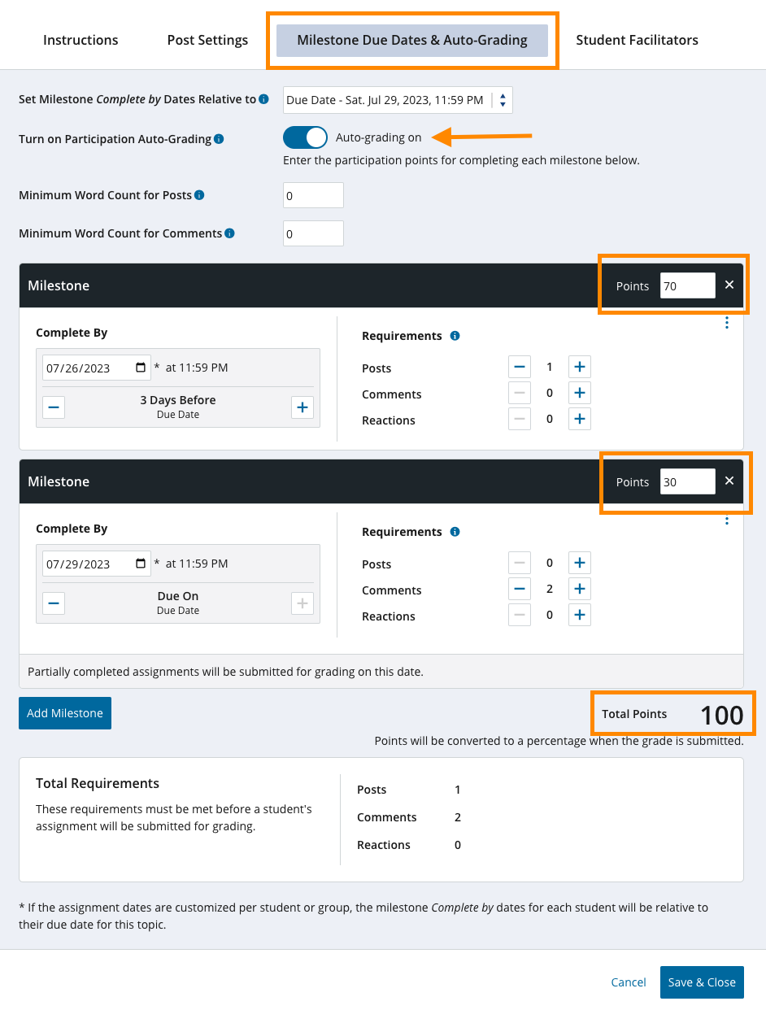766x1010 pixels.
Task: Decrease Comments count in second milestone
Action: pos(520,589)
